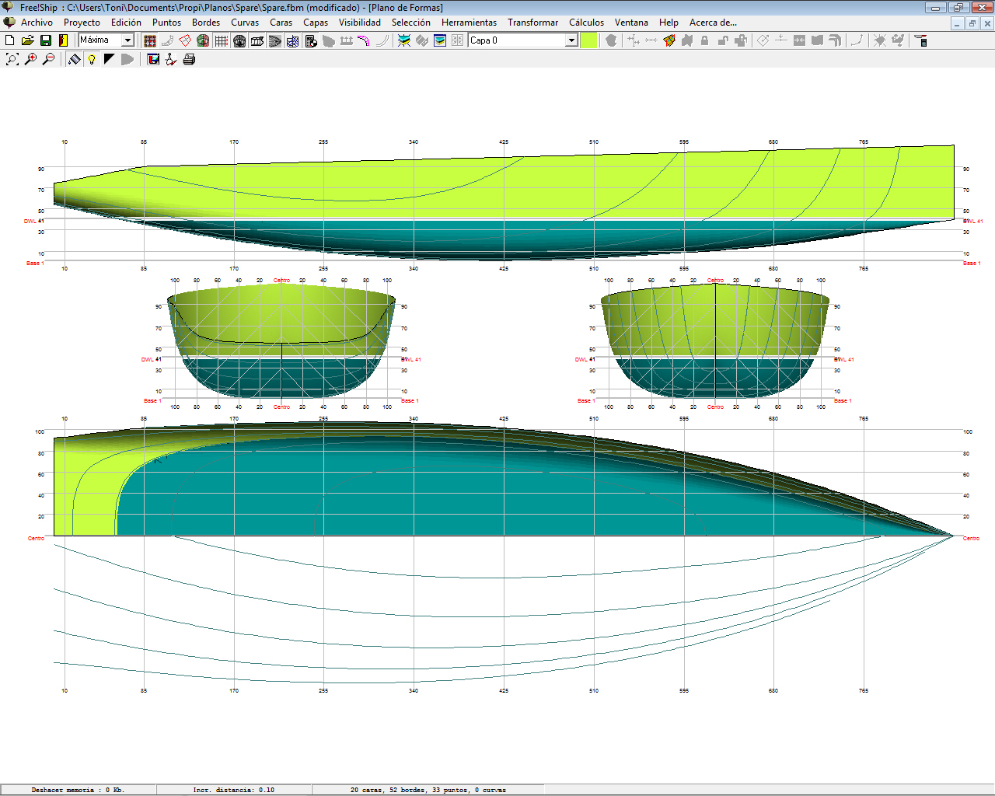Screen dimensions: 995x796
Task: Save the project with the floppy disk icon
Action: (45, 40)
